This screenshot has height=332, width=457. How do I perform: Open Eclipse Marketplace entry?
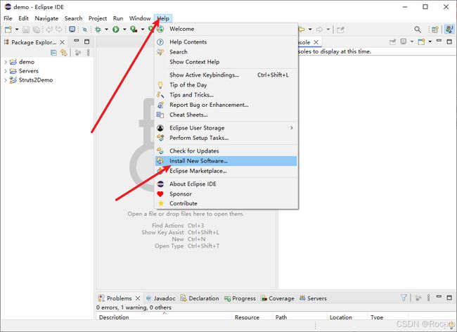(226, 171)
